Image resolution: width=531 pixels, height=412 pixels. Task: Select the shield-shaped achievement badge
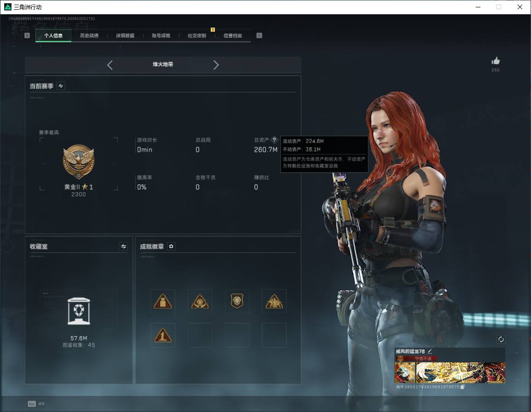pyautogui.click(x=237, y=301)
